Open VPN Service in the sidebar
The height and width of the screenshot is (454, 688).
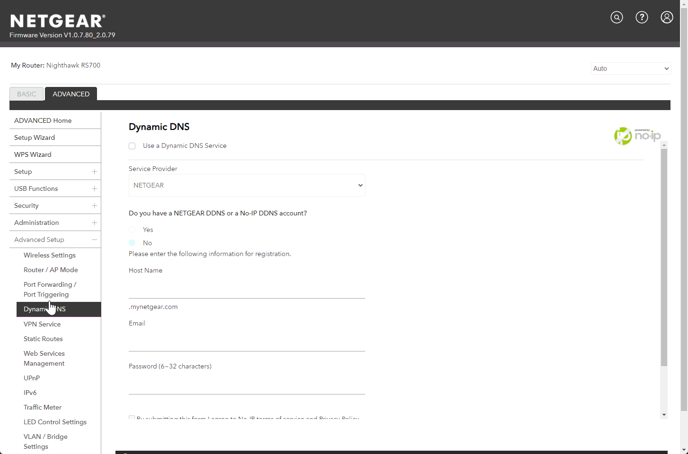42,324
